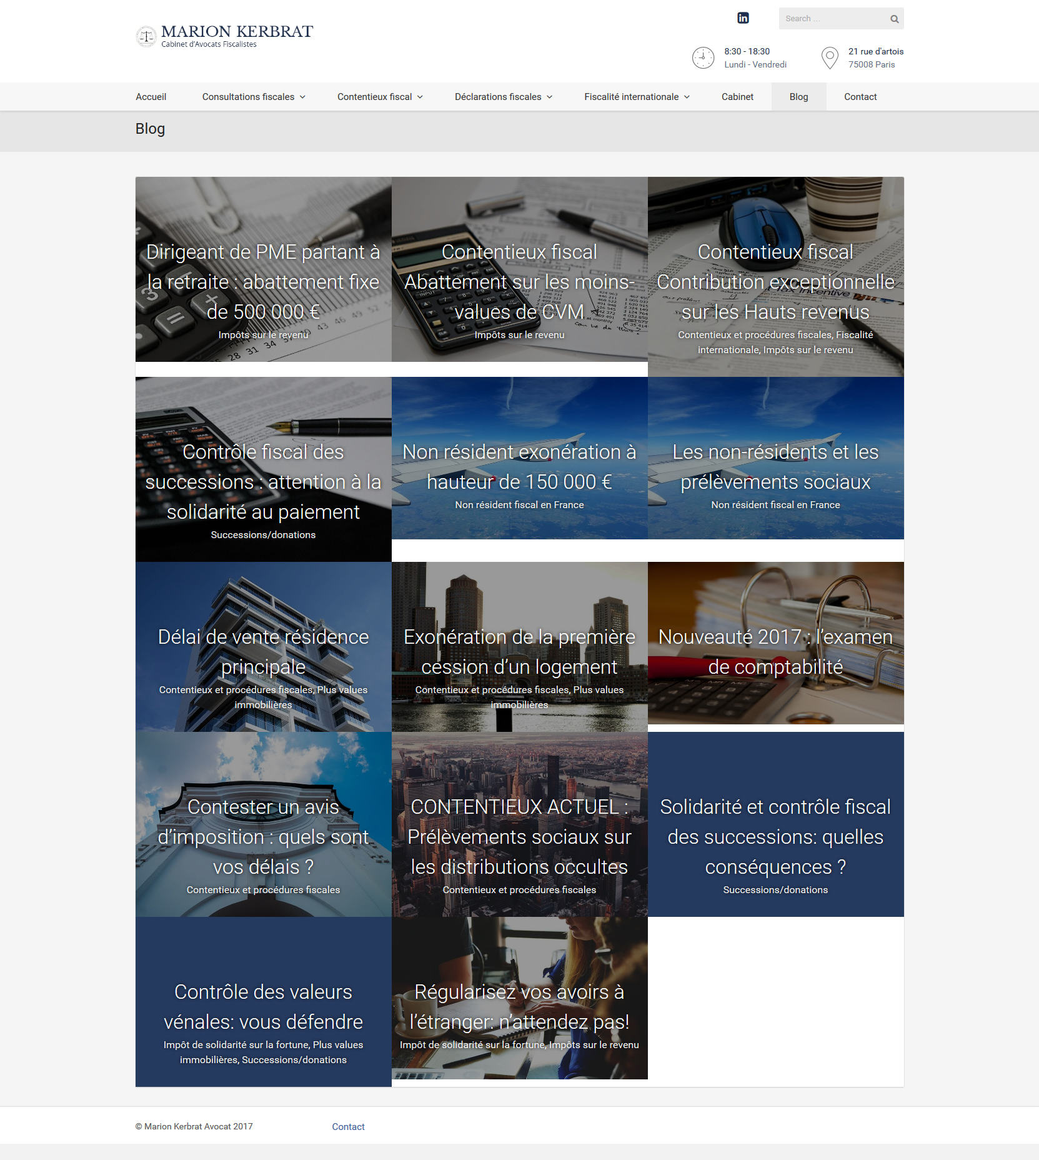Click Impôts sur le revenu under Dirigeant de PME

click(263, 335)
